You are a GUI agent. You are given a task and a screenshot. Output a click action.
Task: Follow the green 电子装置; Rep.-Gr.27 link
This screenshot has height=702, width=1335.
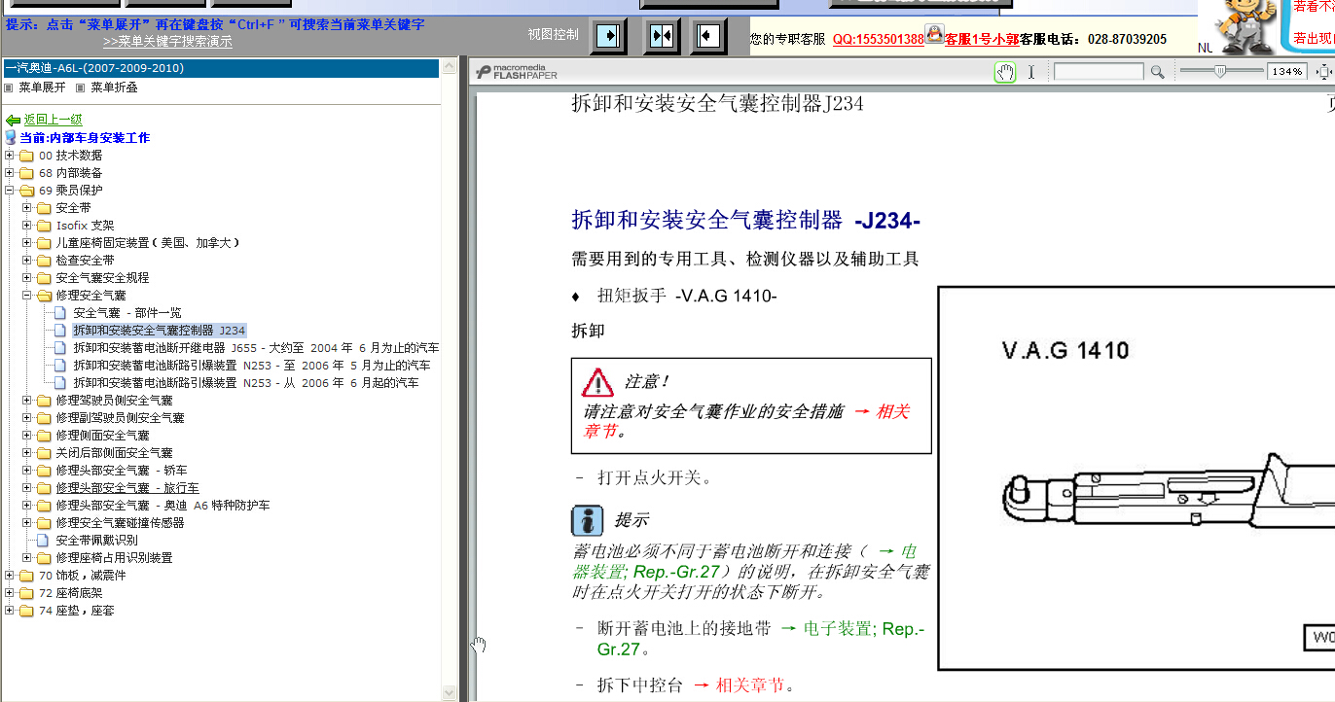761,638
